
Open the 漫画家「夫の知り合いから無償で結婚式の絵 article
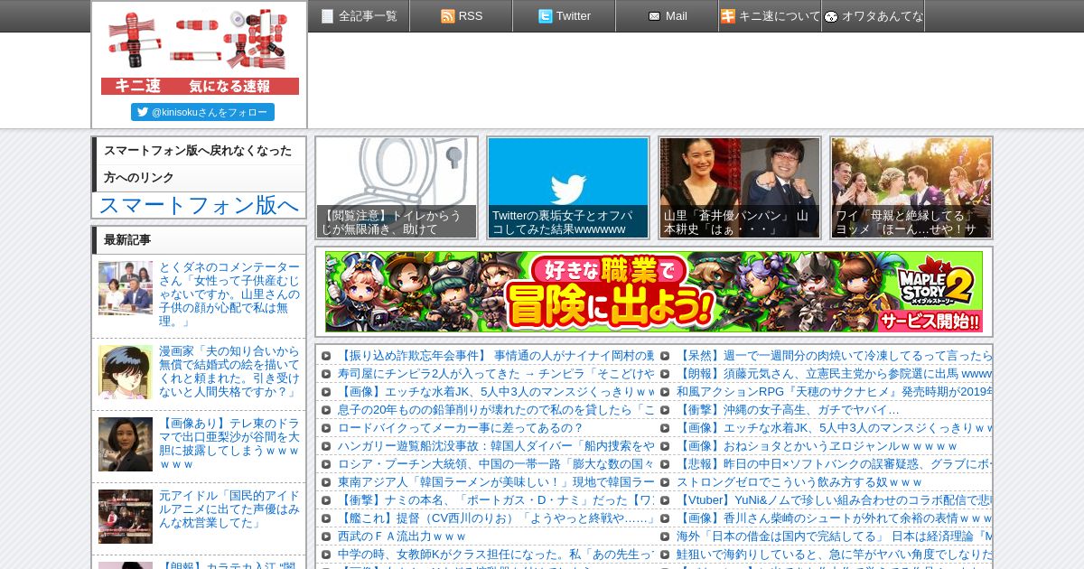tap(229, 371)
